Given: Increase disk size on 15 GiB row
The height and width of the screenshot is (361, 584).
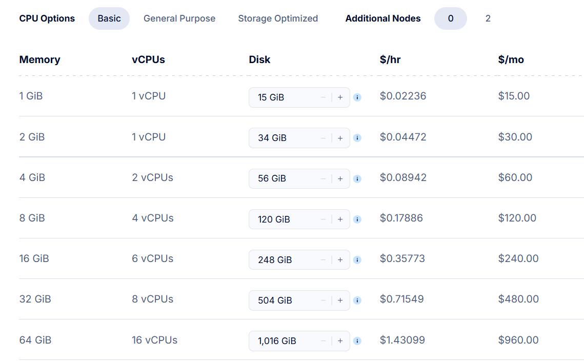Looking at the screenshot, I should click(x=340, y=97).
